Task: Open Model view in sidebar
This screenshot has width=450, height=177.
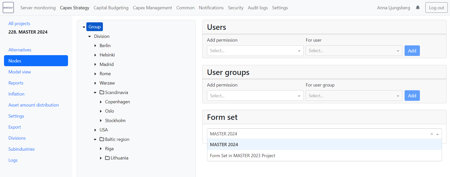Action: click(x=20, y=72)
